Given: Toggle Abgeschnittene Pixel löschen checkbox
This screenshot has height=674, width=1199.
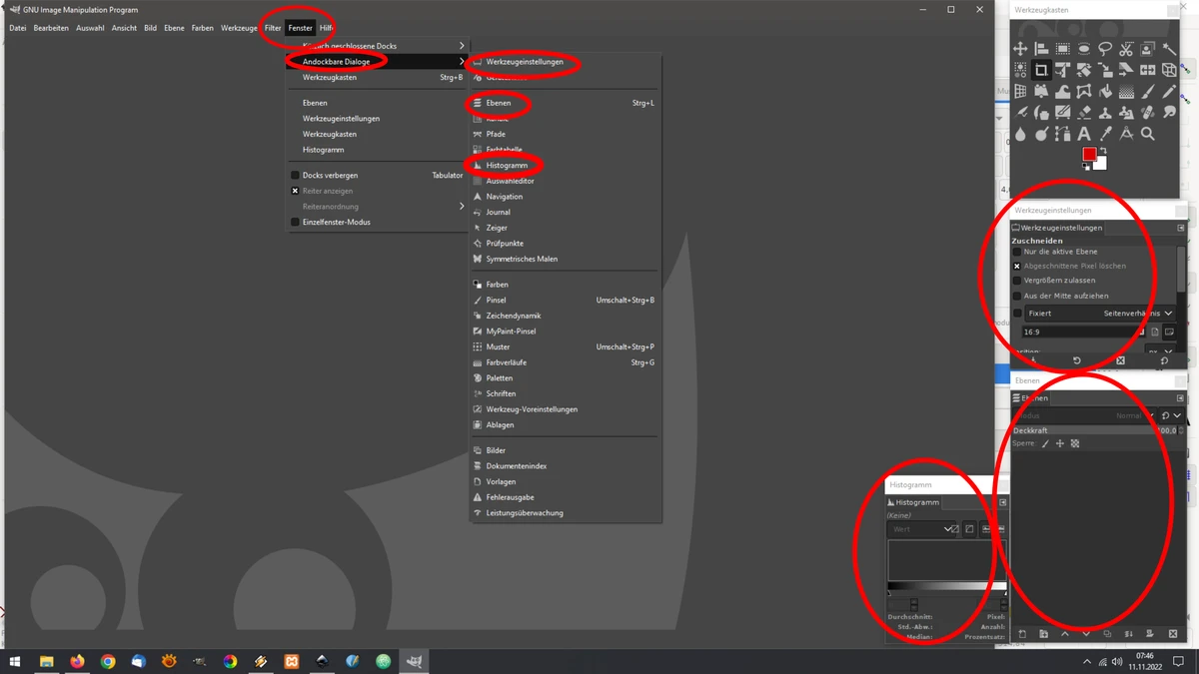Looking at the screenshot, I should click(x=1016, y=266).
